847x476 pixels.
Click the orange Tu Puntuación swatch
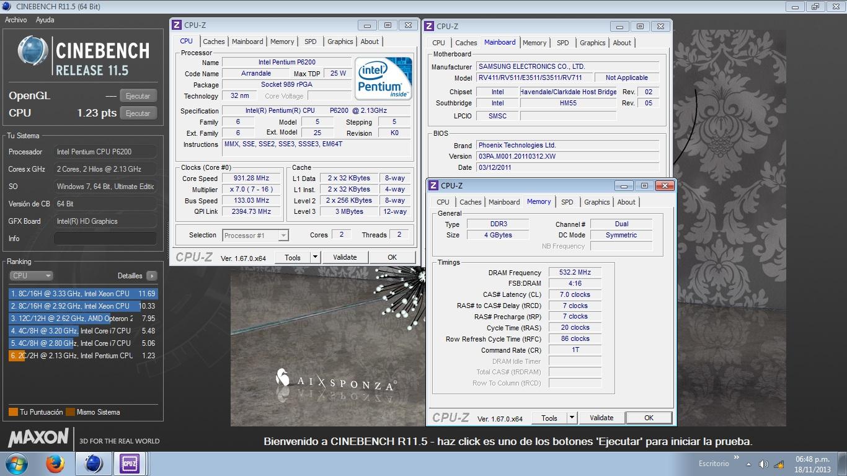[13, 412]
